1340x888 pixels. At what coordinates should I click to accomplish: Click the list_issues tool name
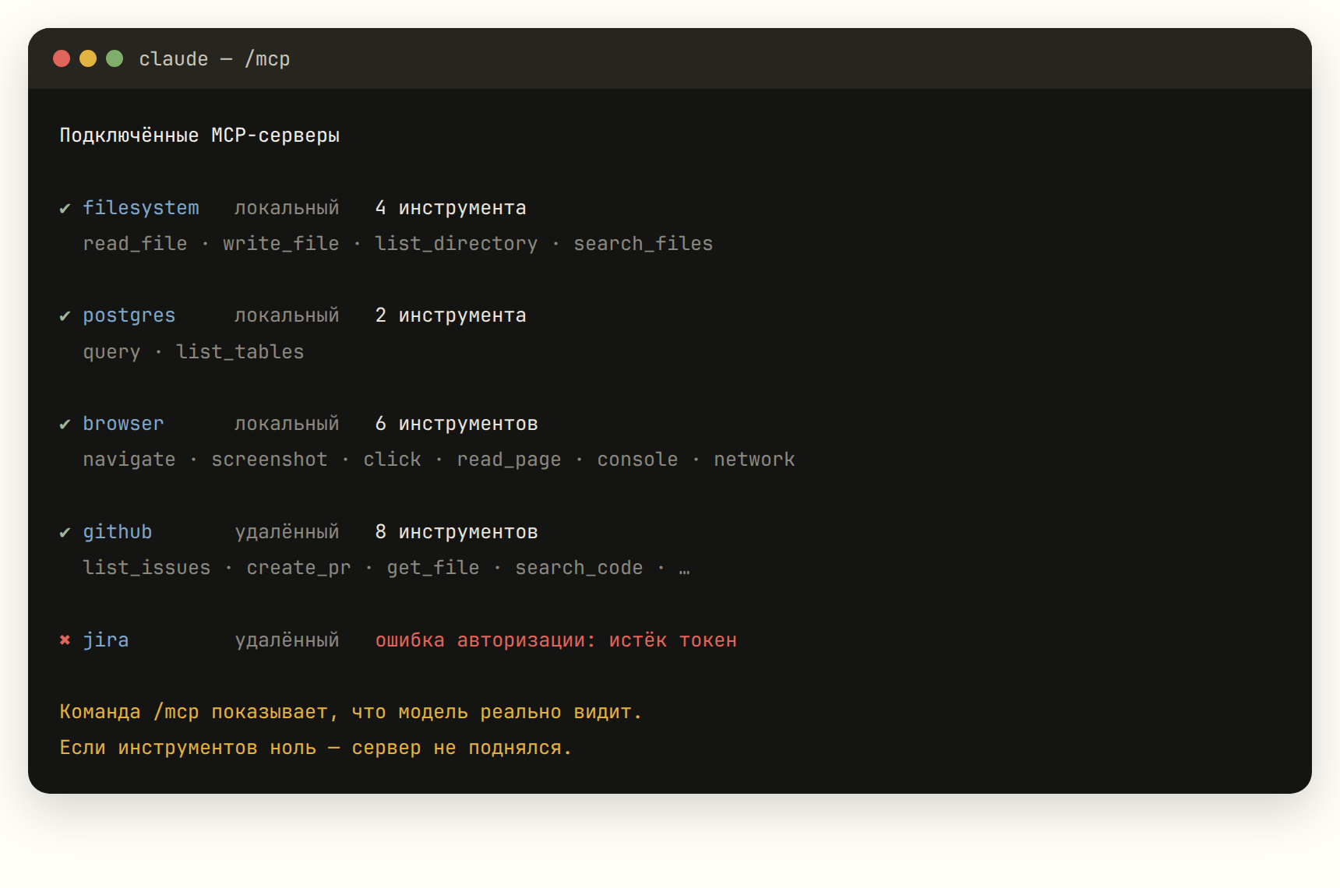(146, 568)
